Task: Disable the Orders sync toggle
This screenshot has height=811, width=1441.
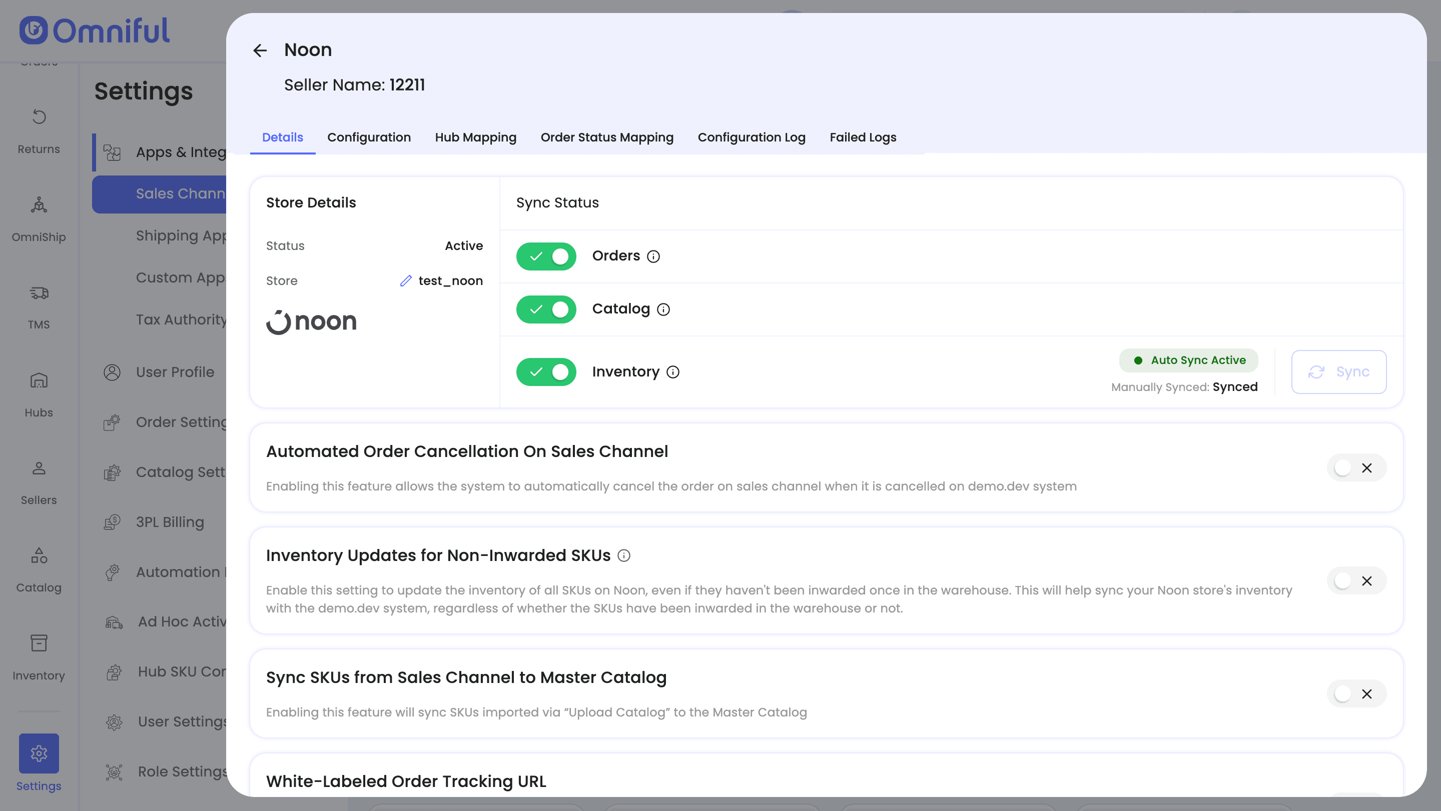Action: pyautogui.click(x=546, y=256)
